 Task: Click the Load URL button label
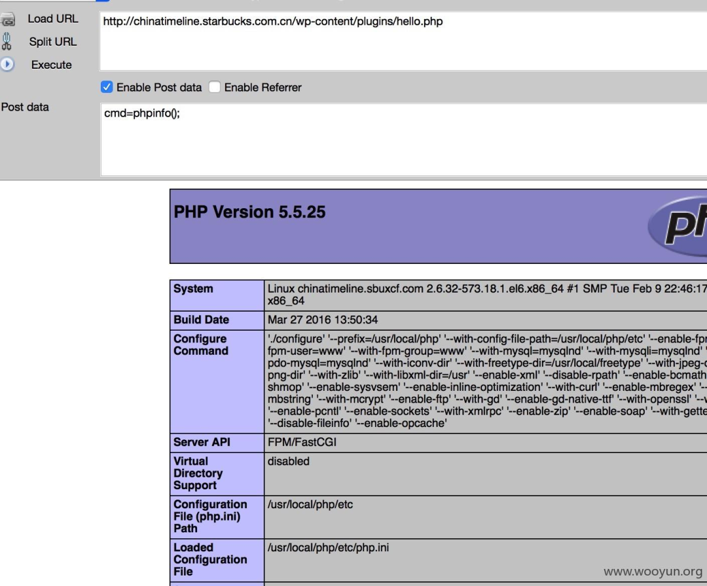[x=53, y=19]
